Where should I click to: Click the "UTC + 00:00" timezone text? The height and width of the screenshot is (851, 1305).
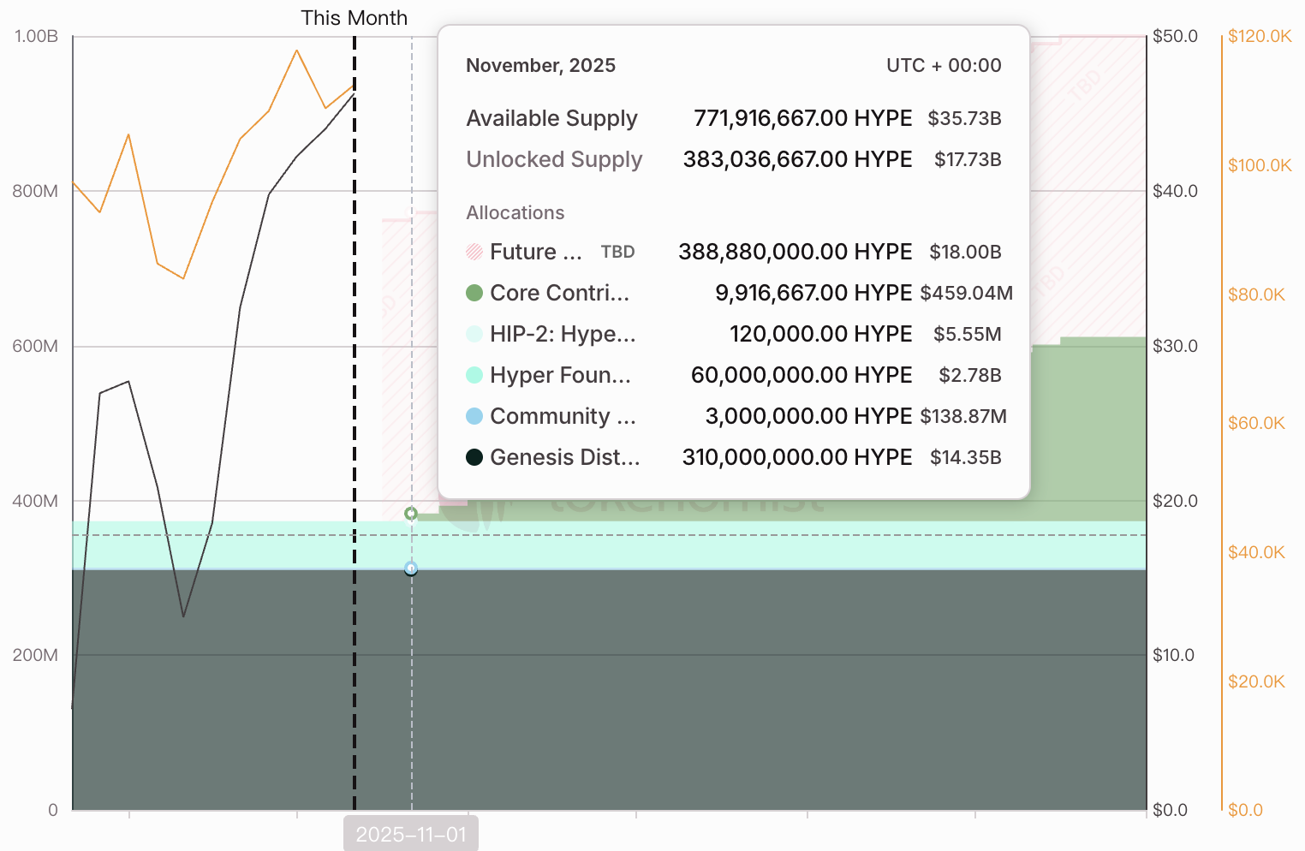click(x=944, y=66)
